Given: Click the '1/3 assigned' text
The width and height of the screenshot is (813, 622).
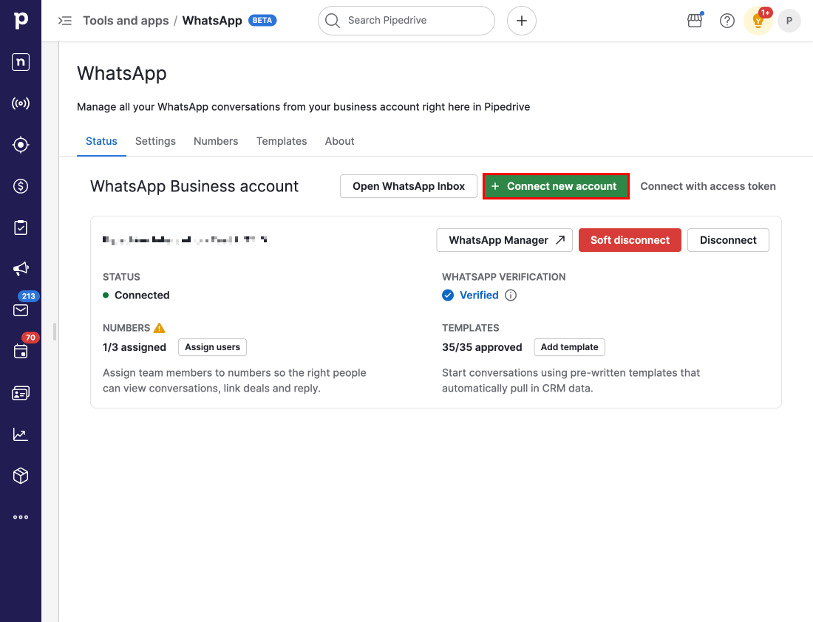Looking at the screenshot, I should pos(135,347).
